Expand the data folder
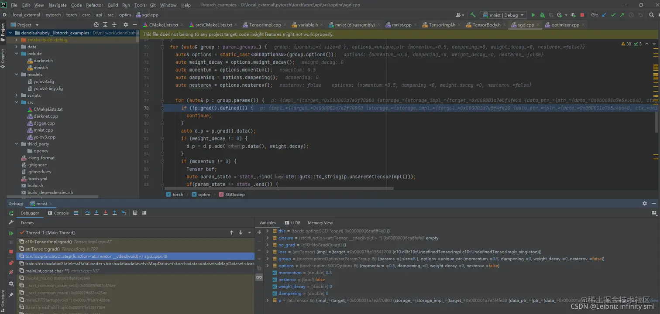660x314 pixels. coord(17,47)
